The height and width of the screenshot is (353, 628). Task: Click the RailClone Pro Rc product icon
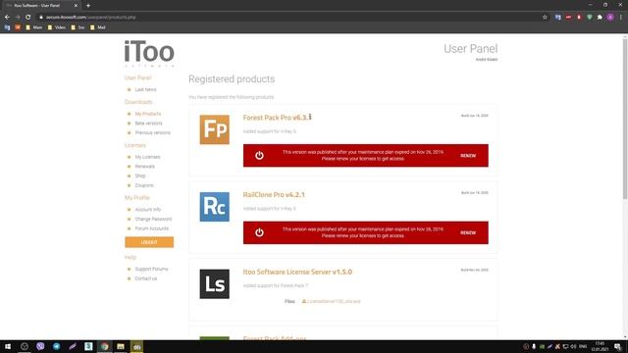click(x=215, y=207)
